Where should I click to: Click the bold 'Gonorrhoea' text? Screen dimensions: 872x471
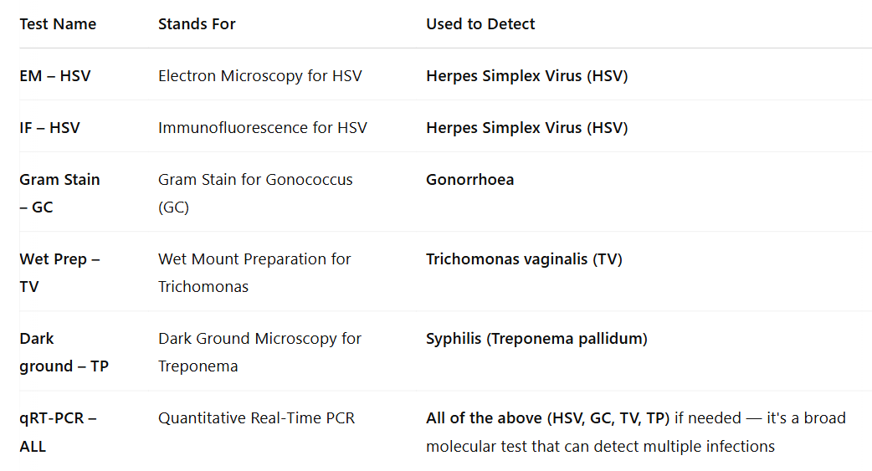click(470, 180)
